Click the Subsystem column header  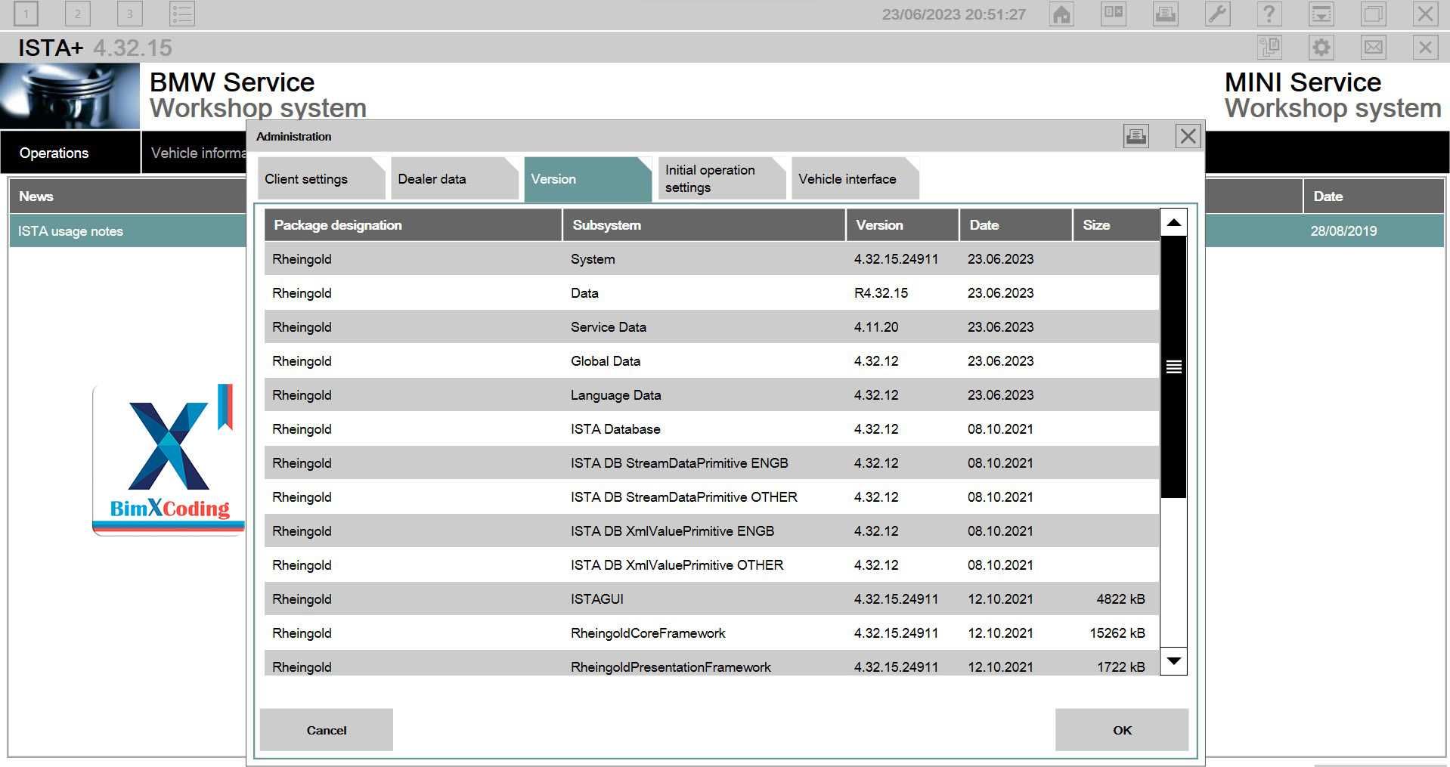(704, 225)
